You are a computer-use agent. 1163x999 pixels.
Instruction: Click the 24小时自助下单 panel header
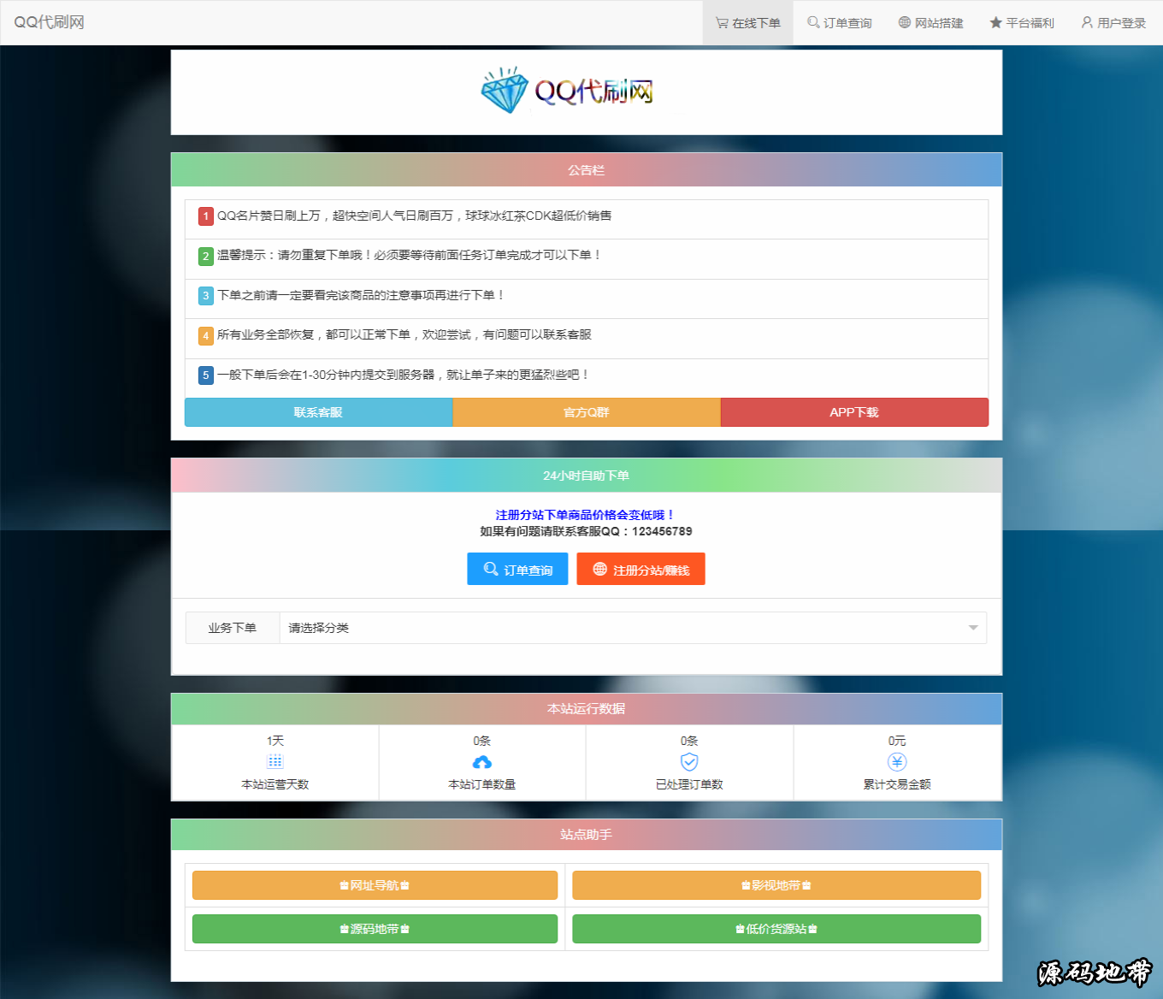(x=587, y=476)
